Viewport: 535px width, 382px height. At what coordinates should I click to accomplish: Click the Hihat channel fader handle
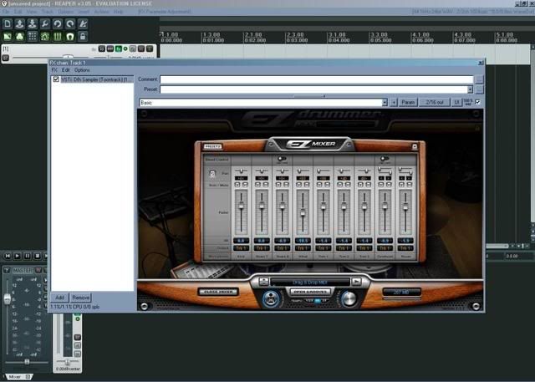coord(303,213)
